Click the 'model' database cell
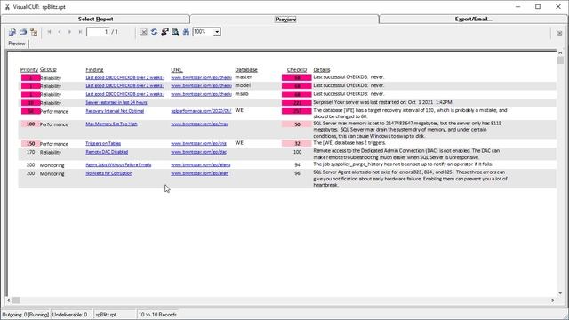This screenshot has width=569, height=320. 243,85
